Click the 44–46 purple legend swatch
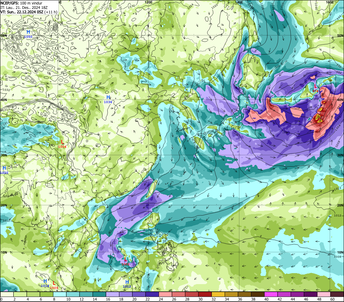344x302 pixels. click(x=297, y=294)
